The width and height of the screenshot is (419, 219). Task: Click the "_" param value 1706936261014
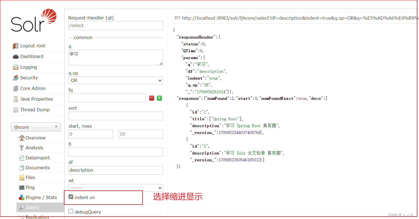tap(211, 92)
